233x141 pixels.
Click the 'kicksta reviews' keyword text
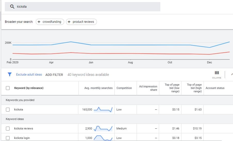point(24,128)
